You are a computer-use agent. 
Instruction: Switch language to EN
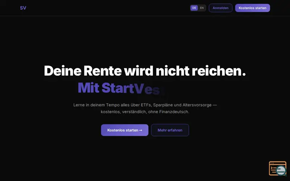pyautogui.click(x=202, y=8)
